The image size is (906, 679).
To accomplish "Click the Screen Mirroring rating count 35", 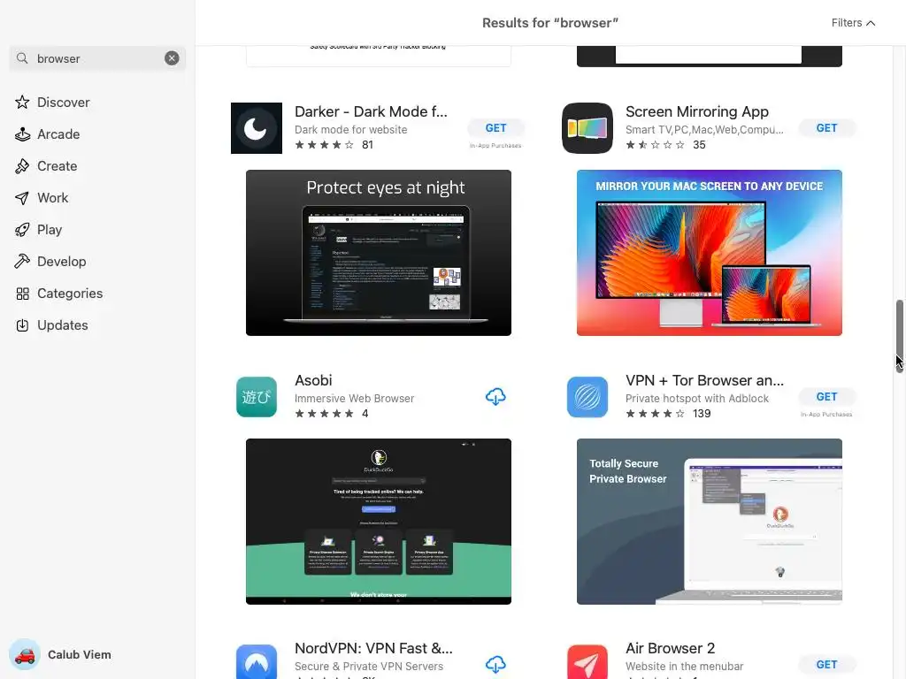I will [x=699, y=145].
